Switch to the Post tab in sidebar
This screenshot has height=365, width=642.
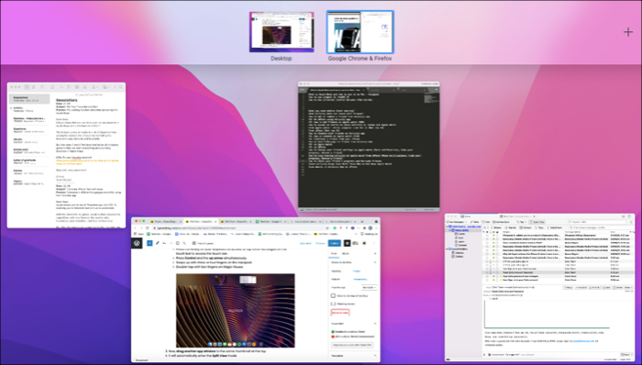coord(334,253)
